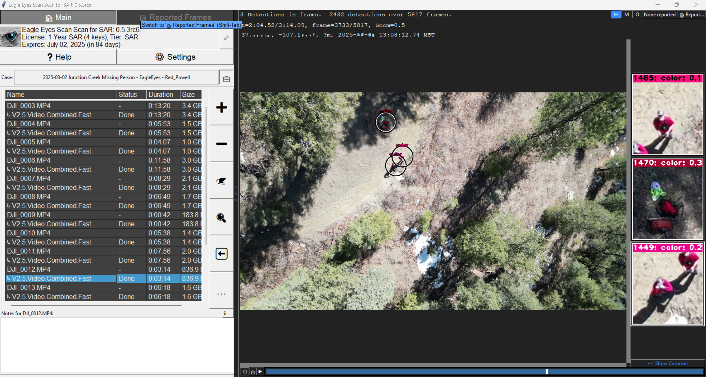Viewport: 706px width, 377px height.
Task: Select the DJI_0006.MP4 row
Action: click(x=103, y=160)
